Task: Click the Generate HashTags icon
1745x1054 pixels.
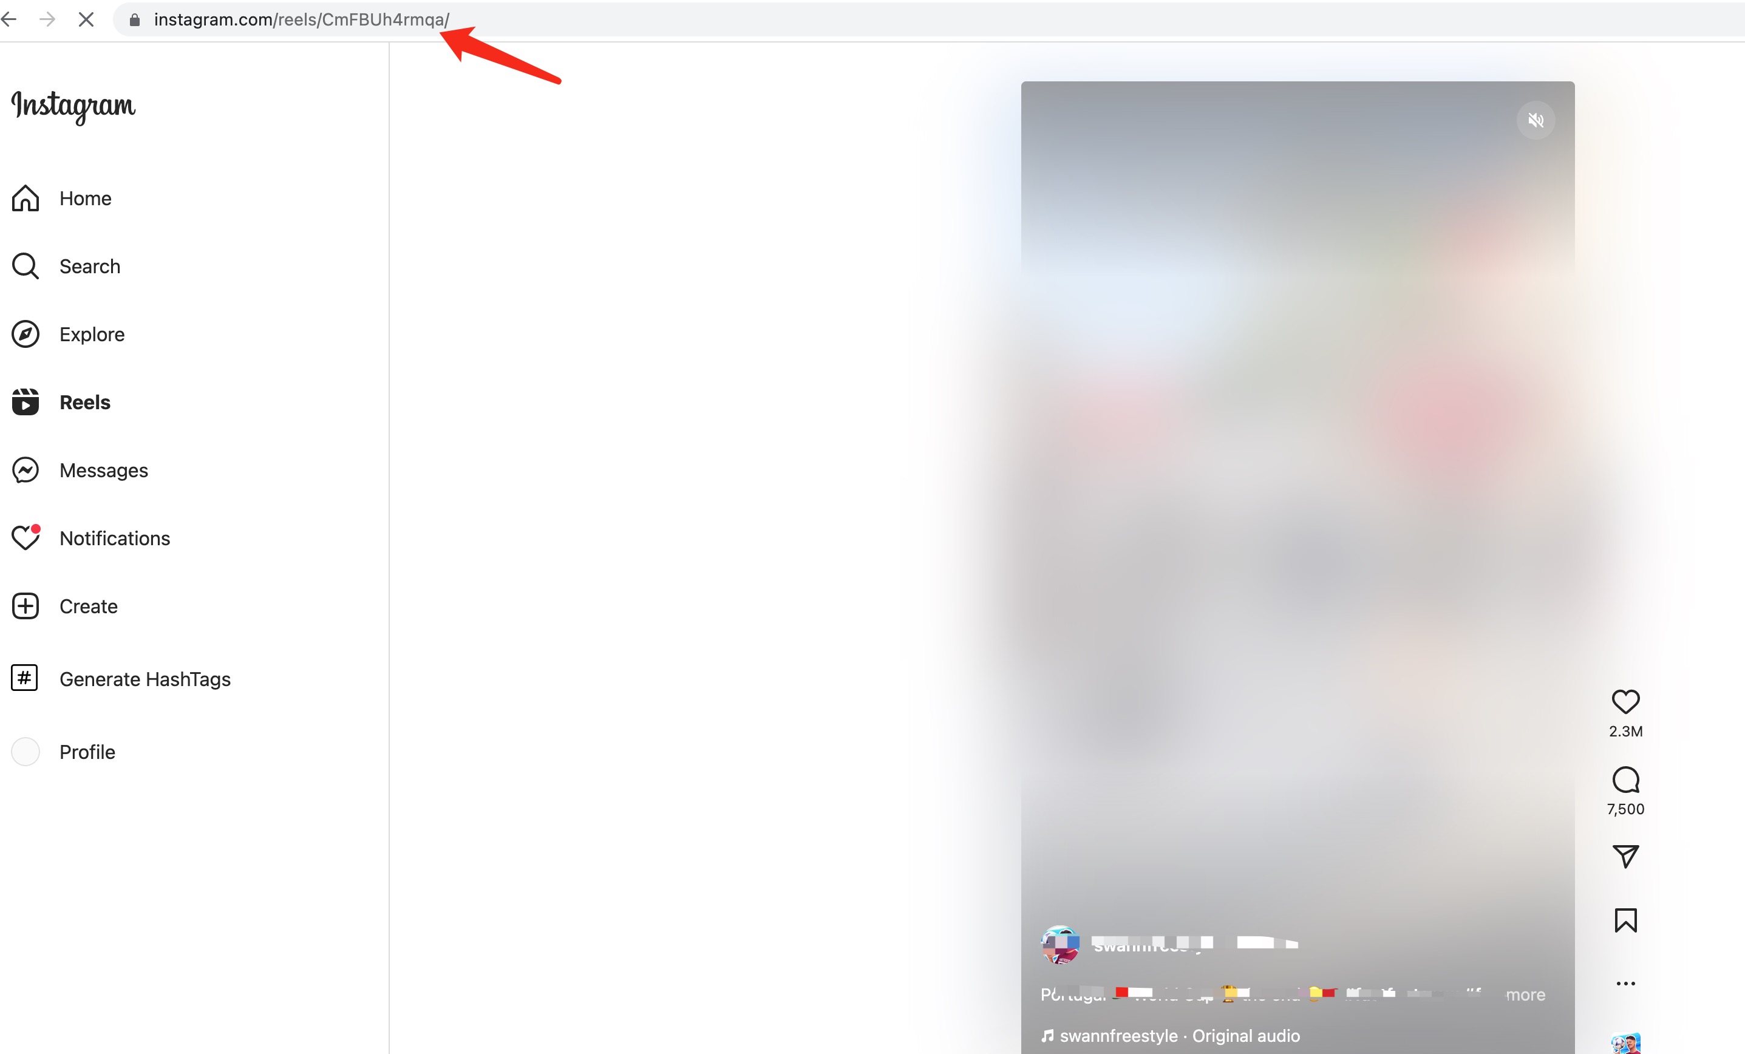Action: coord(24,679)
